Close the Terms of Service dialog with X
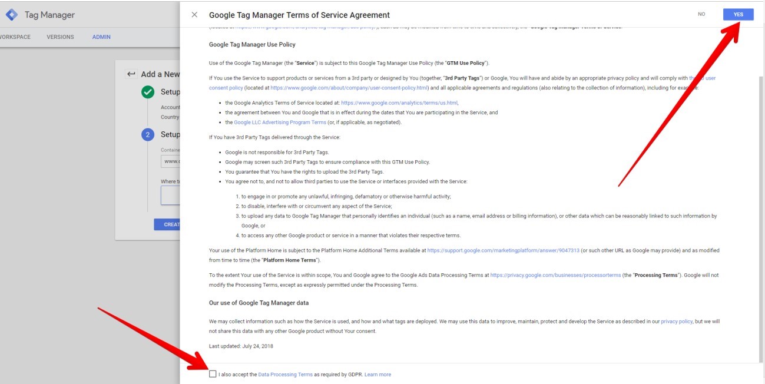Screen dimensions: 765x384 point(194,15)
